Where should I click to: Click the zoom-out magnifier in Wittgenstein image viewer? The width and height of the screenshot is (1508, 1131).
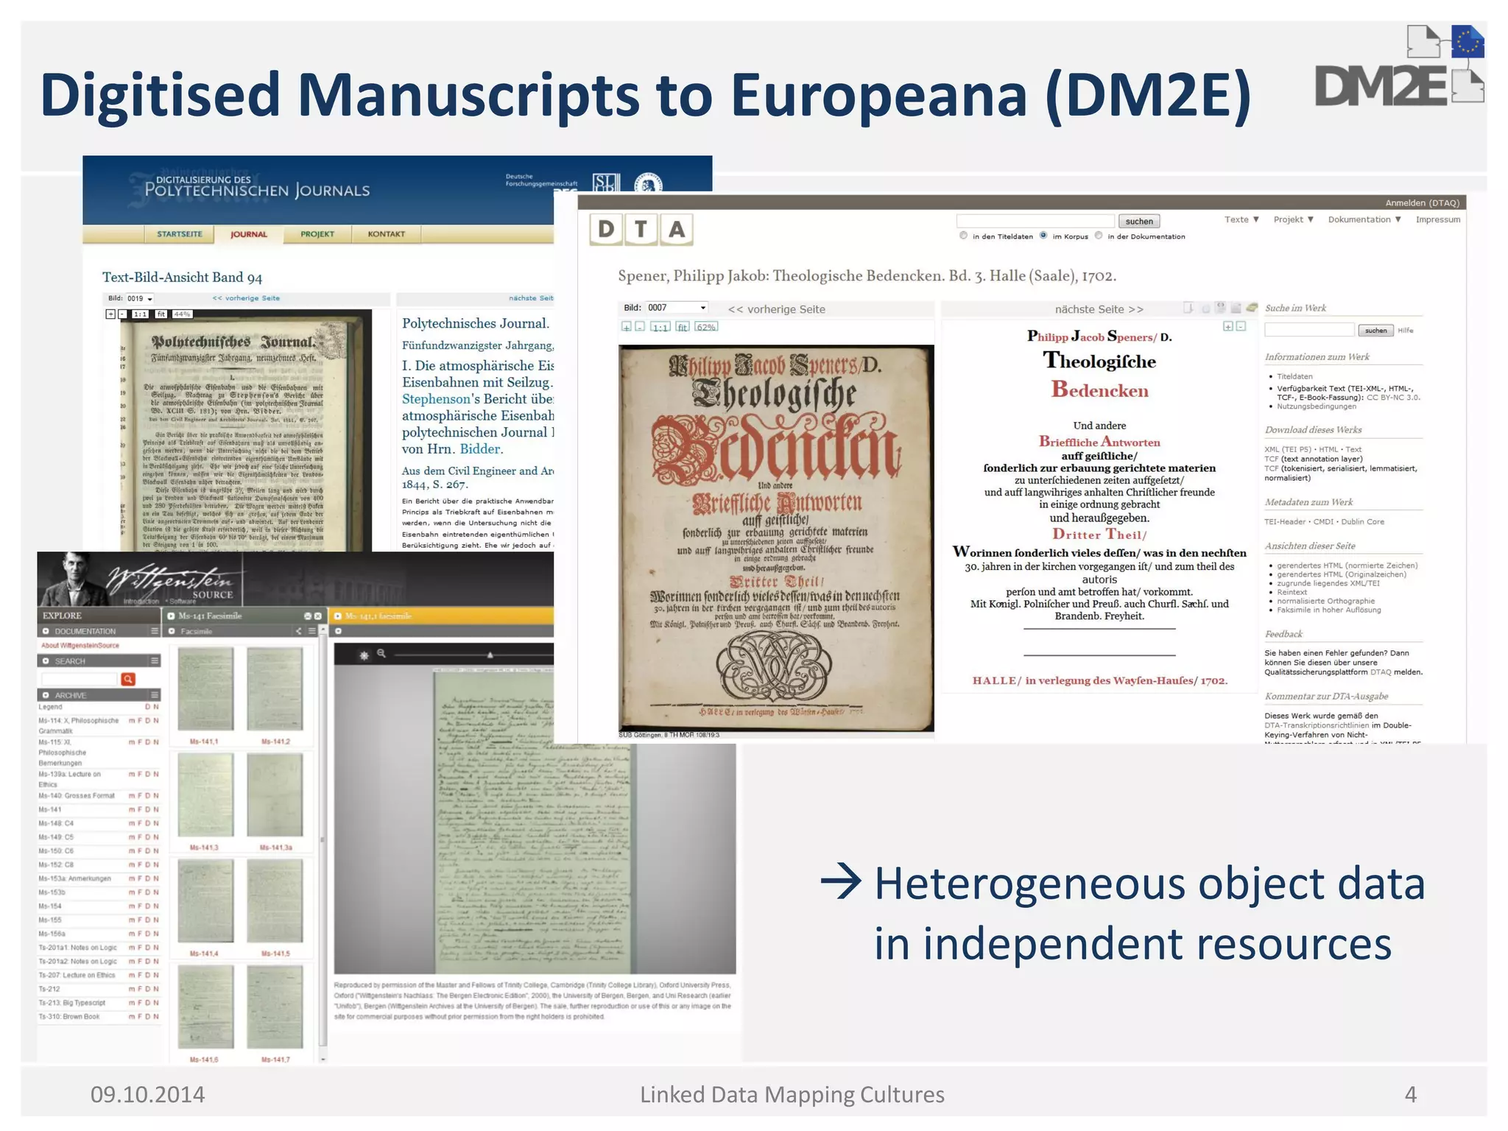coord(381,653)
